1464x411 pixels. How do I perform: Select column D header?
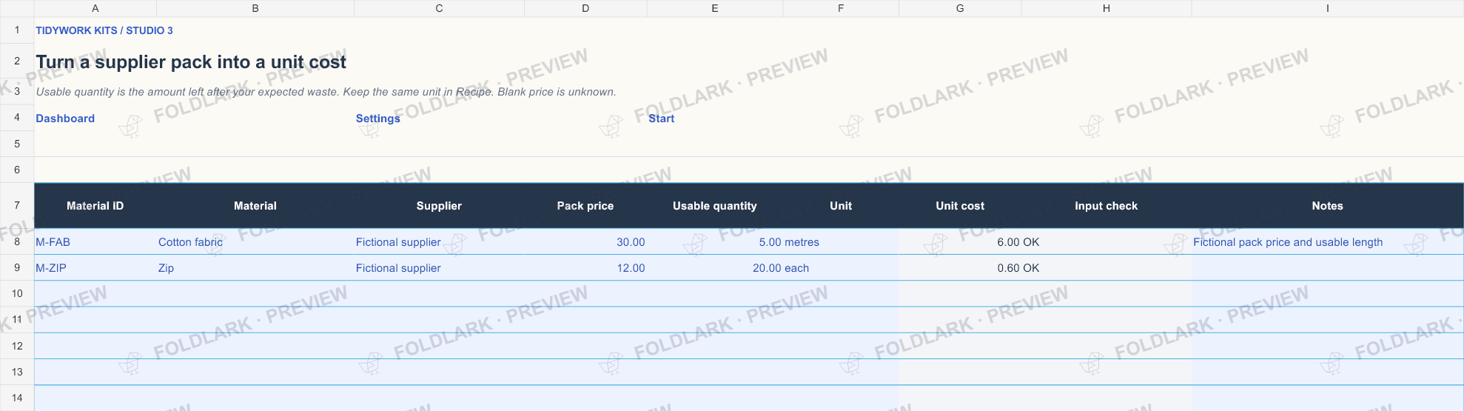(585, 8)
